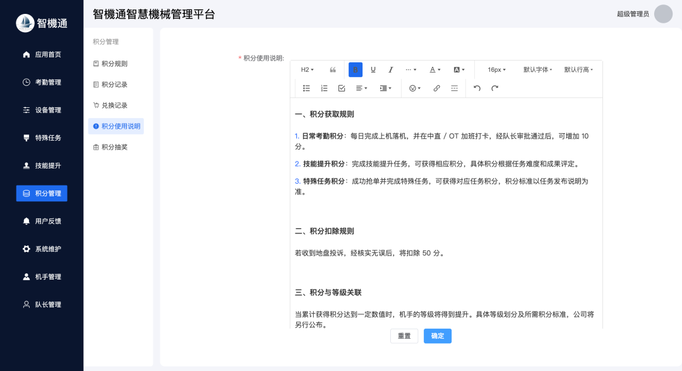Click the 确定 confirm button
682x371 pixels.
[438, 336]
